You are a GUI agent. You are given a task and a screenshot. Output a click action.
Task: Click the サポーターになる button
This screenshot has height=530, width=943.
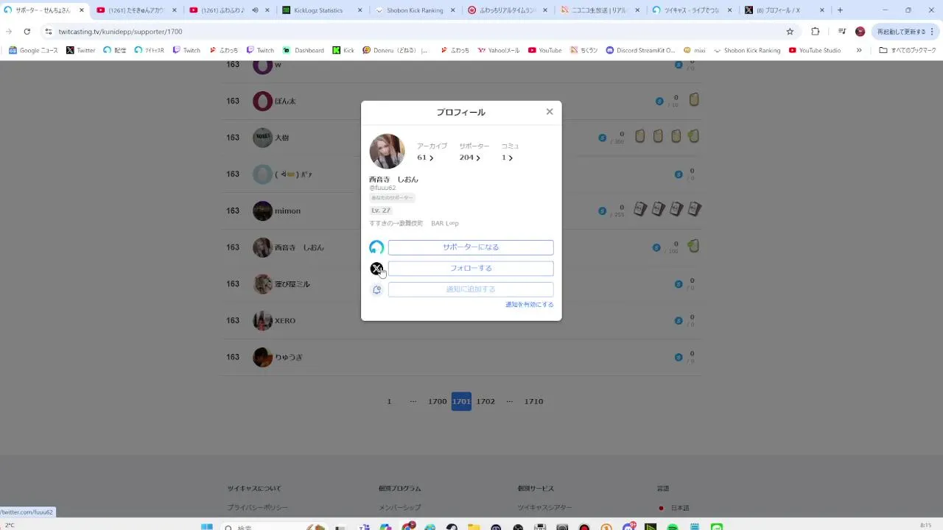471,247
